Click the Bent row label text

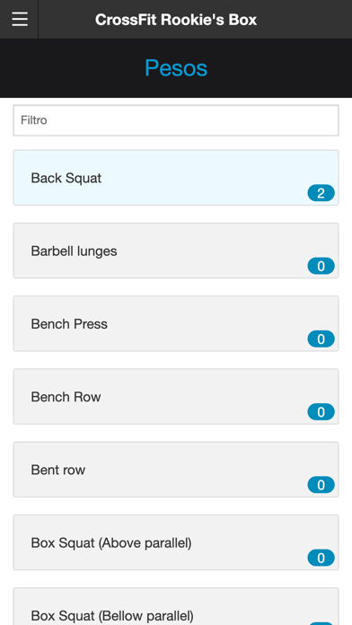click(x=58, y=470)
